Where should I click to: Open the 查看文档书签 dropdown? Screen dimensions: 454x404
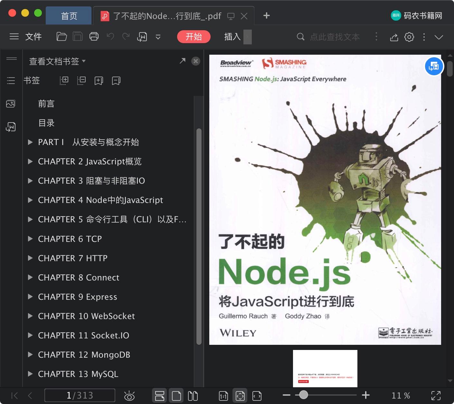pyautogui.click(x=57, y=61)
